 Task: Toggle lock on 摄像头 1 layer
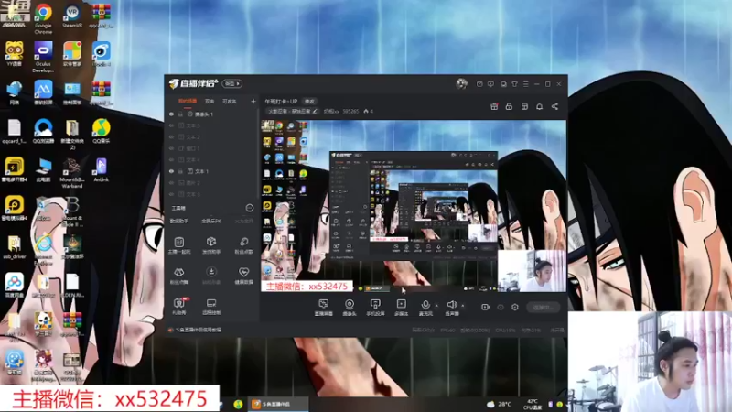coord(180,114)
